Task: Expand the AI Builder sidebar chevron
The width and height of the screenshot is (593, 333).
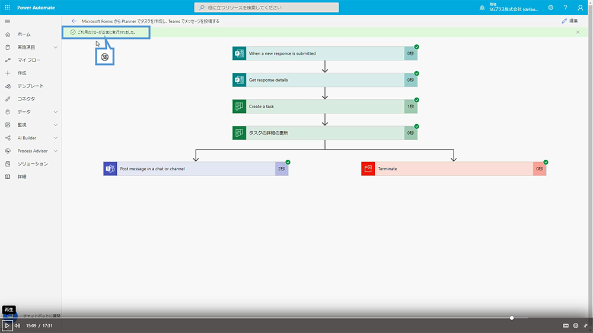Action: click(x=56, y=138)
